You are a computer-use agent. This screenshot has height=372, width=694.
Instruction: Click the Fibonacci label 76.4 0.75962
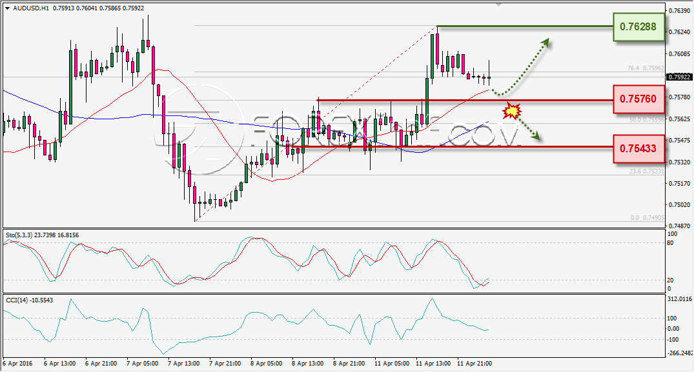[646, 68]
